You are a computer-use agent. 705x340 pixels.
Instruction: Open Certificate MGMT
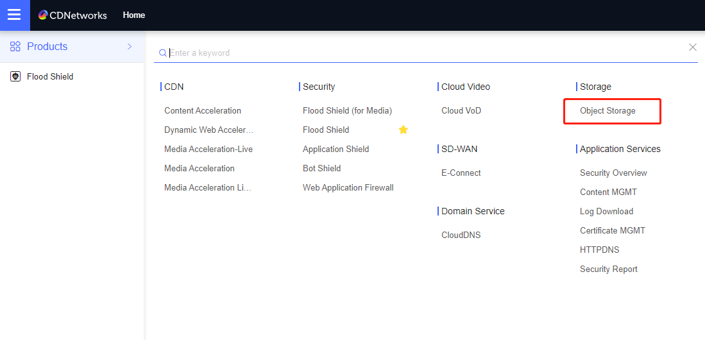coord(613,231)
